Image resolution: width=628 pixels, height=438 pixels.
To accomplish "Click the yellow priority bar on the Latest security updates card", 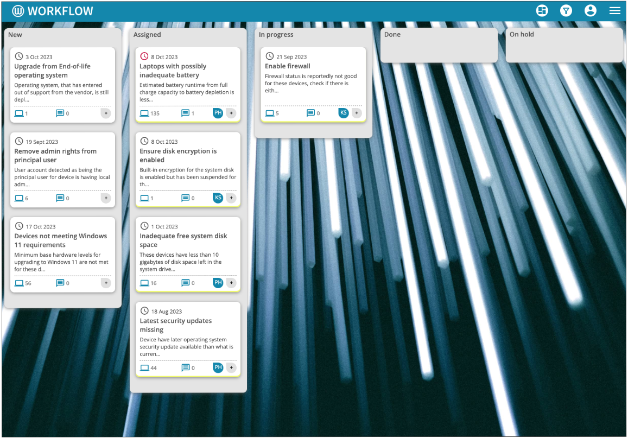I will point(188,377).
